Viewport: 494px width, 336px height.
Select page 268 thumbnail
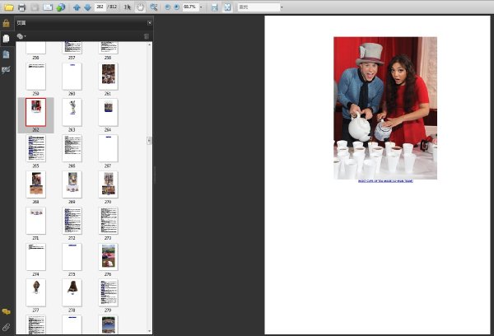(35, 184)
